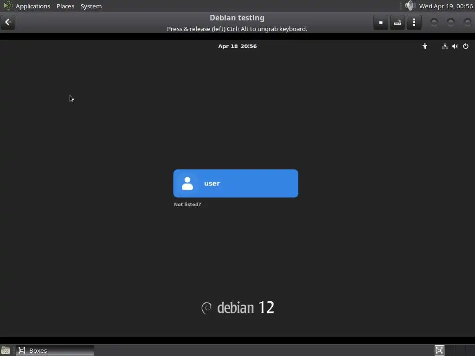Image resolution: width=475 pixels, height=356 pixels.
Task: Click the guest volume speaker icon
Action: click(455, 46)
